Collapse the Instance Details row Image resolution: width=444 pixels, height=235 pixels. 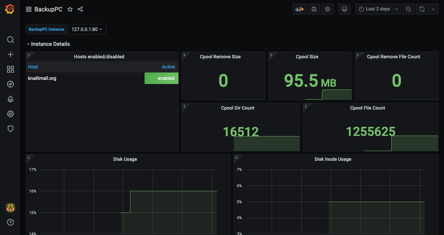[x=48, y=44]
